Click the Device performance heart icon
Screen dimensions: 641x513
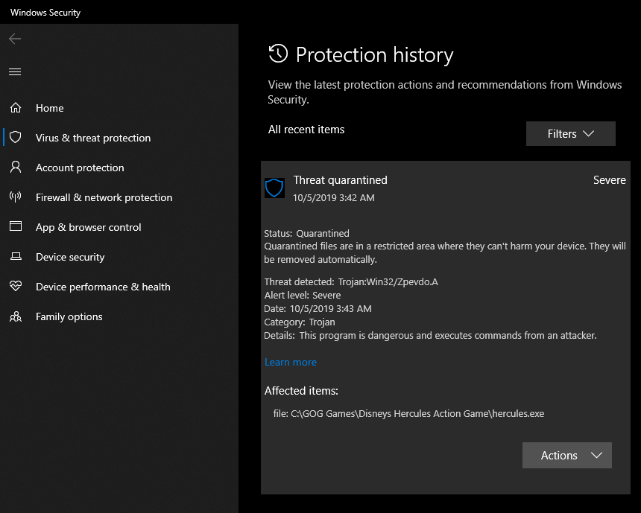click(16, 286)
